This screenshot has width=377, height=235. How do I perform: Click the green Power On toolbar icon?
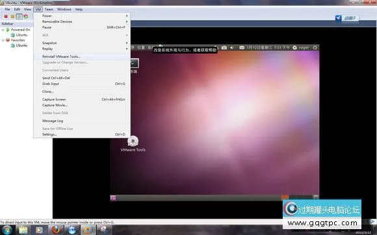point(19,16)
